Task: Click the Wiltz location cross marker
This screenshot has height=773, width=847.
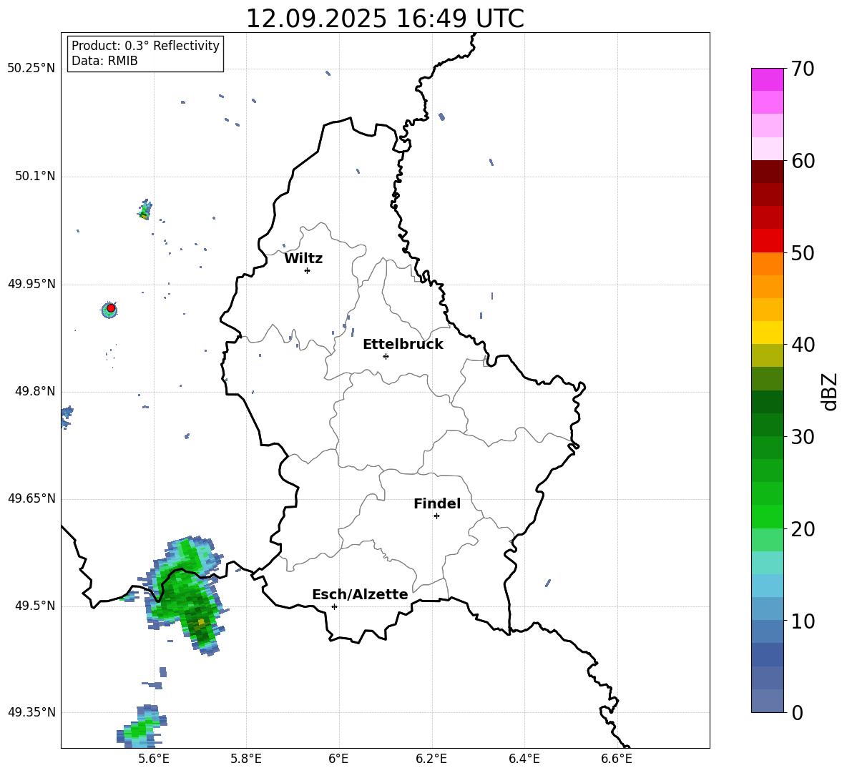Action: tap(307, 270)
